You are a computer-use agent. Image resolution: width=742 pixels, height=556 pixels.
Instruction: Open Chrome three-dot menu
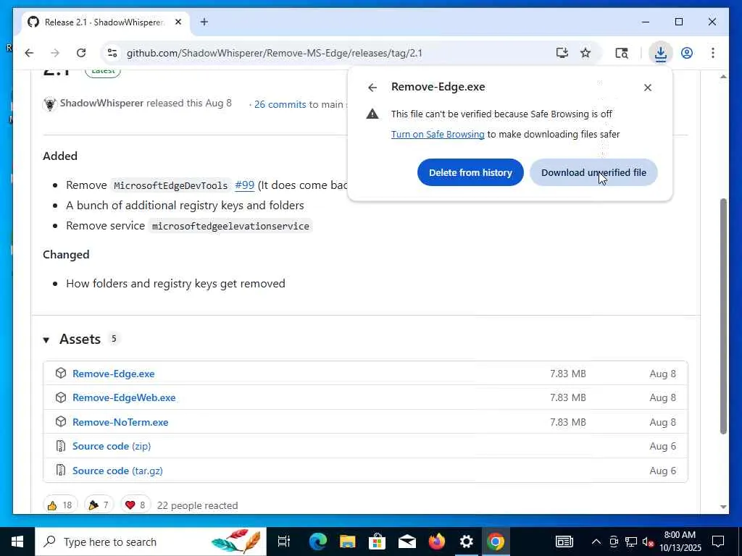[x=713, y=53]
